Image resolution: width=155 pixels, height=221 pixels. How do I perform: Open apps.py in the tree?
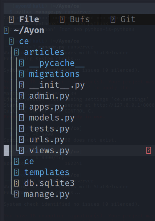click(47, 107)
